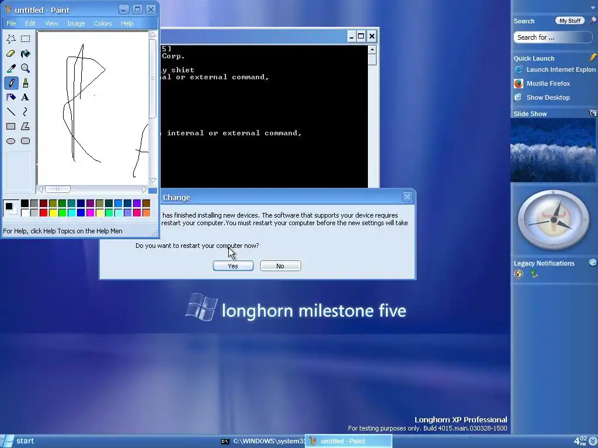Select the Rounded Rectangle tool in Paint
The height and width of the screenshot is (448, 598).
point(26,141)
